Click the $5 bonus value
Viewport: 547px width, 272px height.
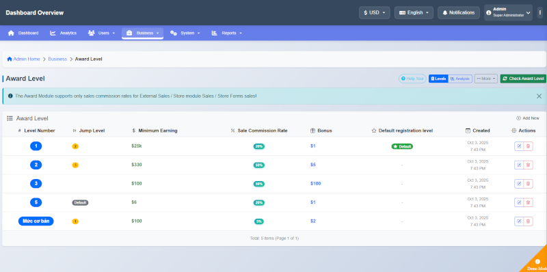[x=313, y=165]
